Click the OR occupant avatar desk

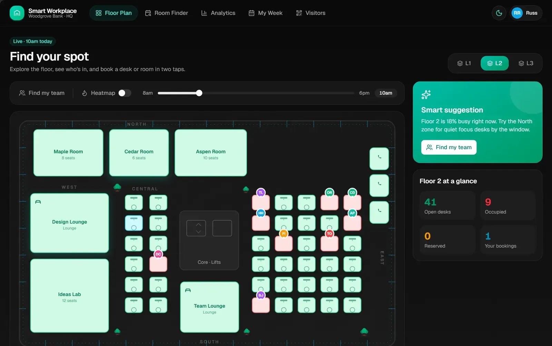click(329, 202)
